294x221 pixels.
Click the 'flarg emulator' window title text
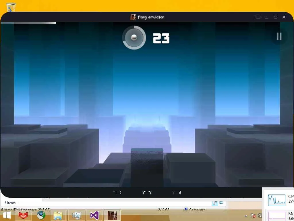[x=151, y=17]
